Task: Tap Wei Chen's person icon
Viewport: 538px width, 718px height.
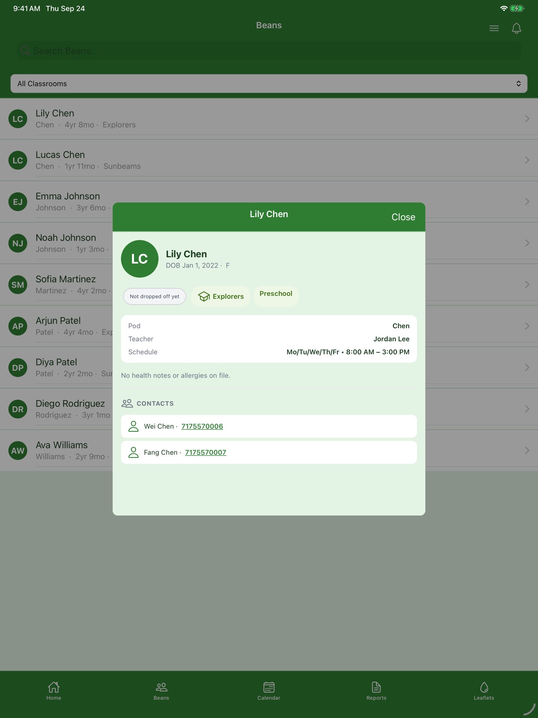Action: tap(133, 426)
